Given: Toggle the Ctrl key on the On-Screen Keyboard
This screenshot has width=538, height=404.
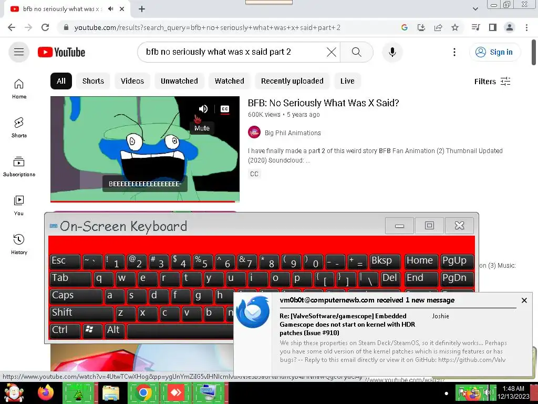Looking at the screenshot, I should click(x=65, y=330).
